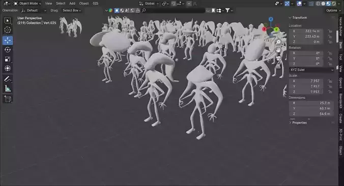This screenshot has height=186, width=344.
Task: Toggle viewport gizmos display
Action: [287, 4]
